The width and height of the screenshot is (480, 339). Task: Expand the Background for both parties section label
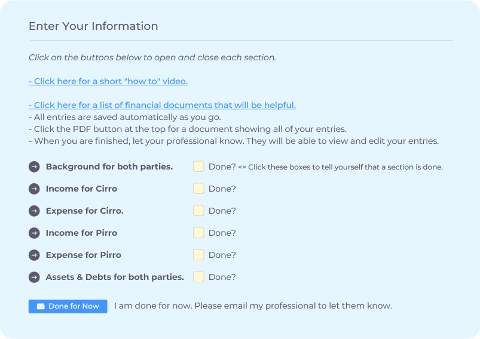[109, 167]
